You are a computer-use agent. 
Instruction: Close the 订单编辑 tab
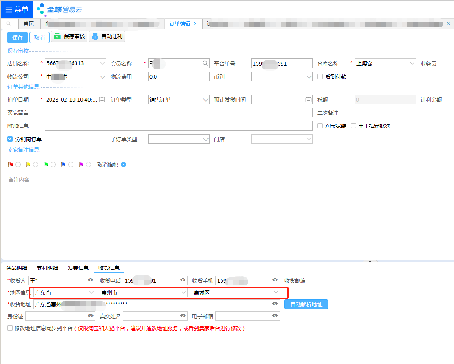tap(195, 24)
